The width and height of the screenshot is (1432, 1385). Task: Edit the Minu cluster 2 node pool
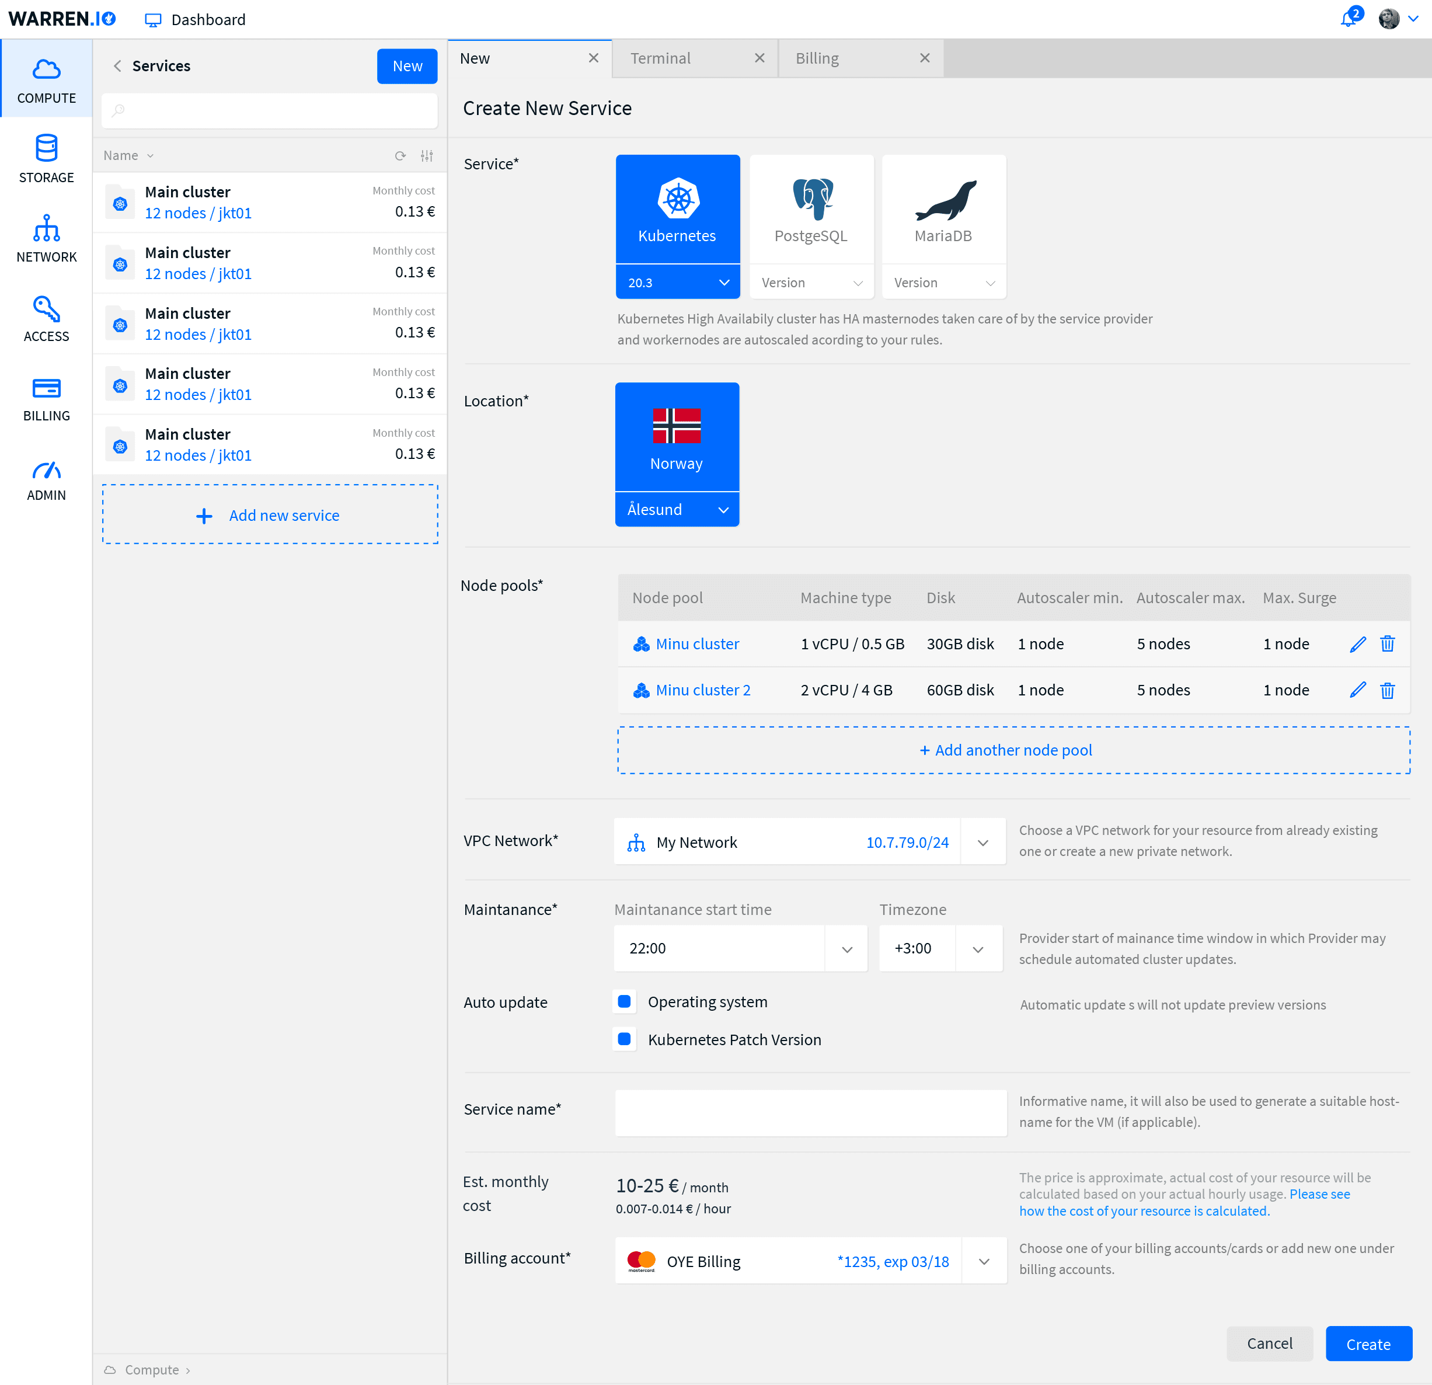pos(1357,690)
